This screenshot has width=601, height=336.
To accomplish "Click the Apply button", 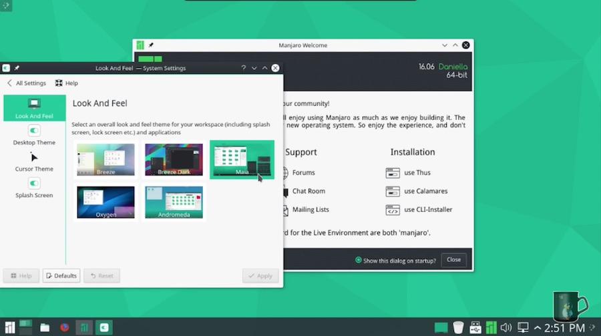I will pyautogui.click(x=260, y=275).
